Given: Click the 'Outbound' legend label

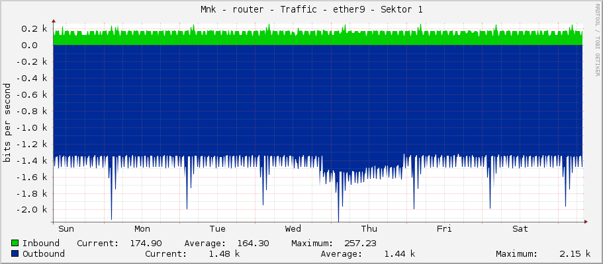Looking at the screenshot, I should [44, 253].
